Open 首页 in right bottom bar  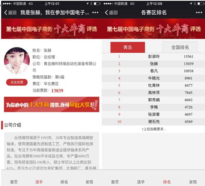(x=115, y=182)
